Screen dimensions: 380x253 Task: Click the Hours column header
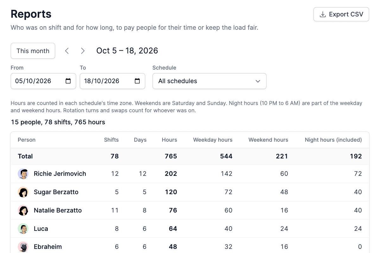pyautogui.click(x=169, y=140)
